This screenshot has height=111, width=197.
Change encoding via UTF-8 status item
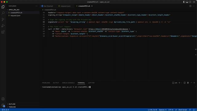pos(171,110)
